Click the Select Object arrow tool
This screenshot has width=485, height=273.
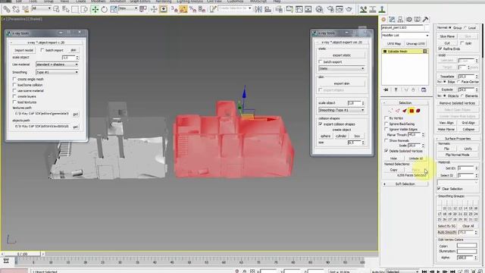56,9
